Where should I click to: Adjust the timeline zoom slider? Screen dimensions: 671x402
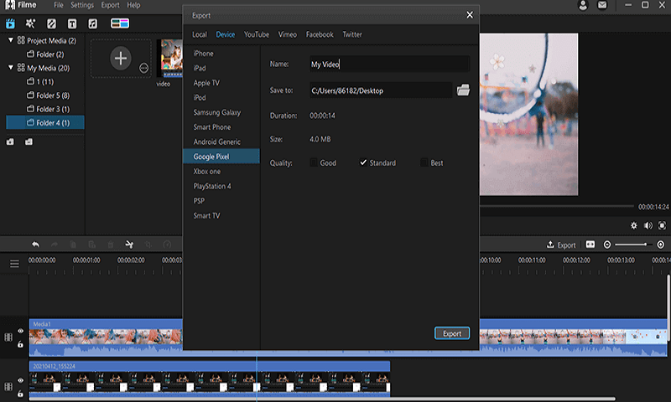[x=634, y=245]
